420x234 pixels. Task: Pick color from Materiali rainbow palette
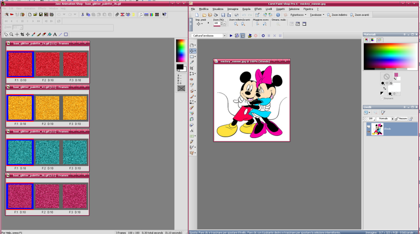pos(390,56)
